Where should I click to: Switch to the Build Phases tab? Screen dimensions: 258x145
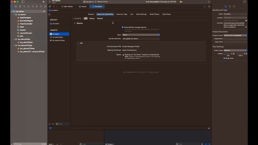154,14
